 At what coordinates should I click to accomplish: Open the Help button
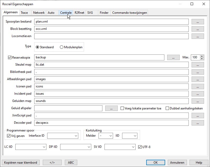[199, 162]
